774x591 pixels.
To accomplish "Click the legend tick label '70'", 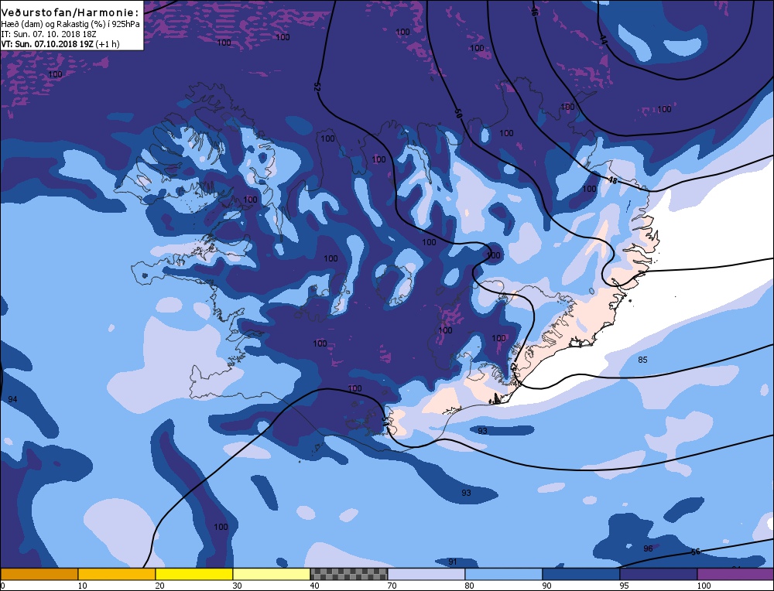I will [392, 586].
